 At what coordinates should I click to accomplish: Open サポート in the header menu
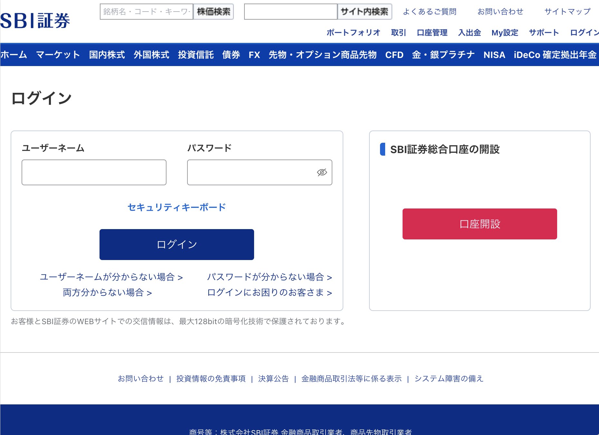pos(544,33)
